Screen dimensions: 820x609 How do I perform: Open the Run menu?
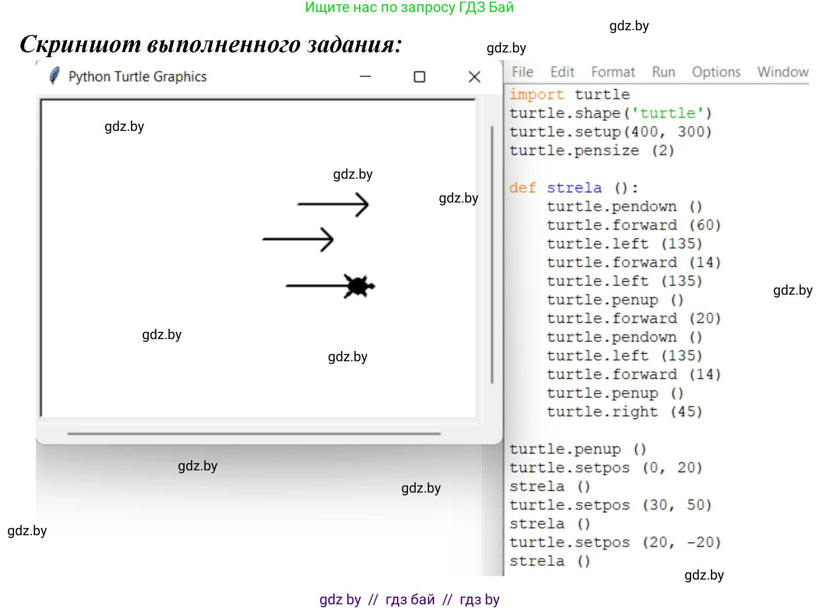[x=663, y=72]
